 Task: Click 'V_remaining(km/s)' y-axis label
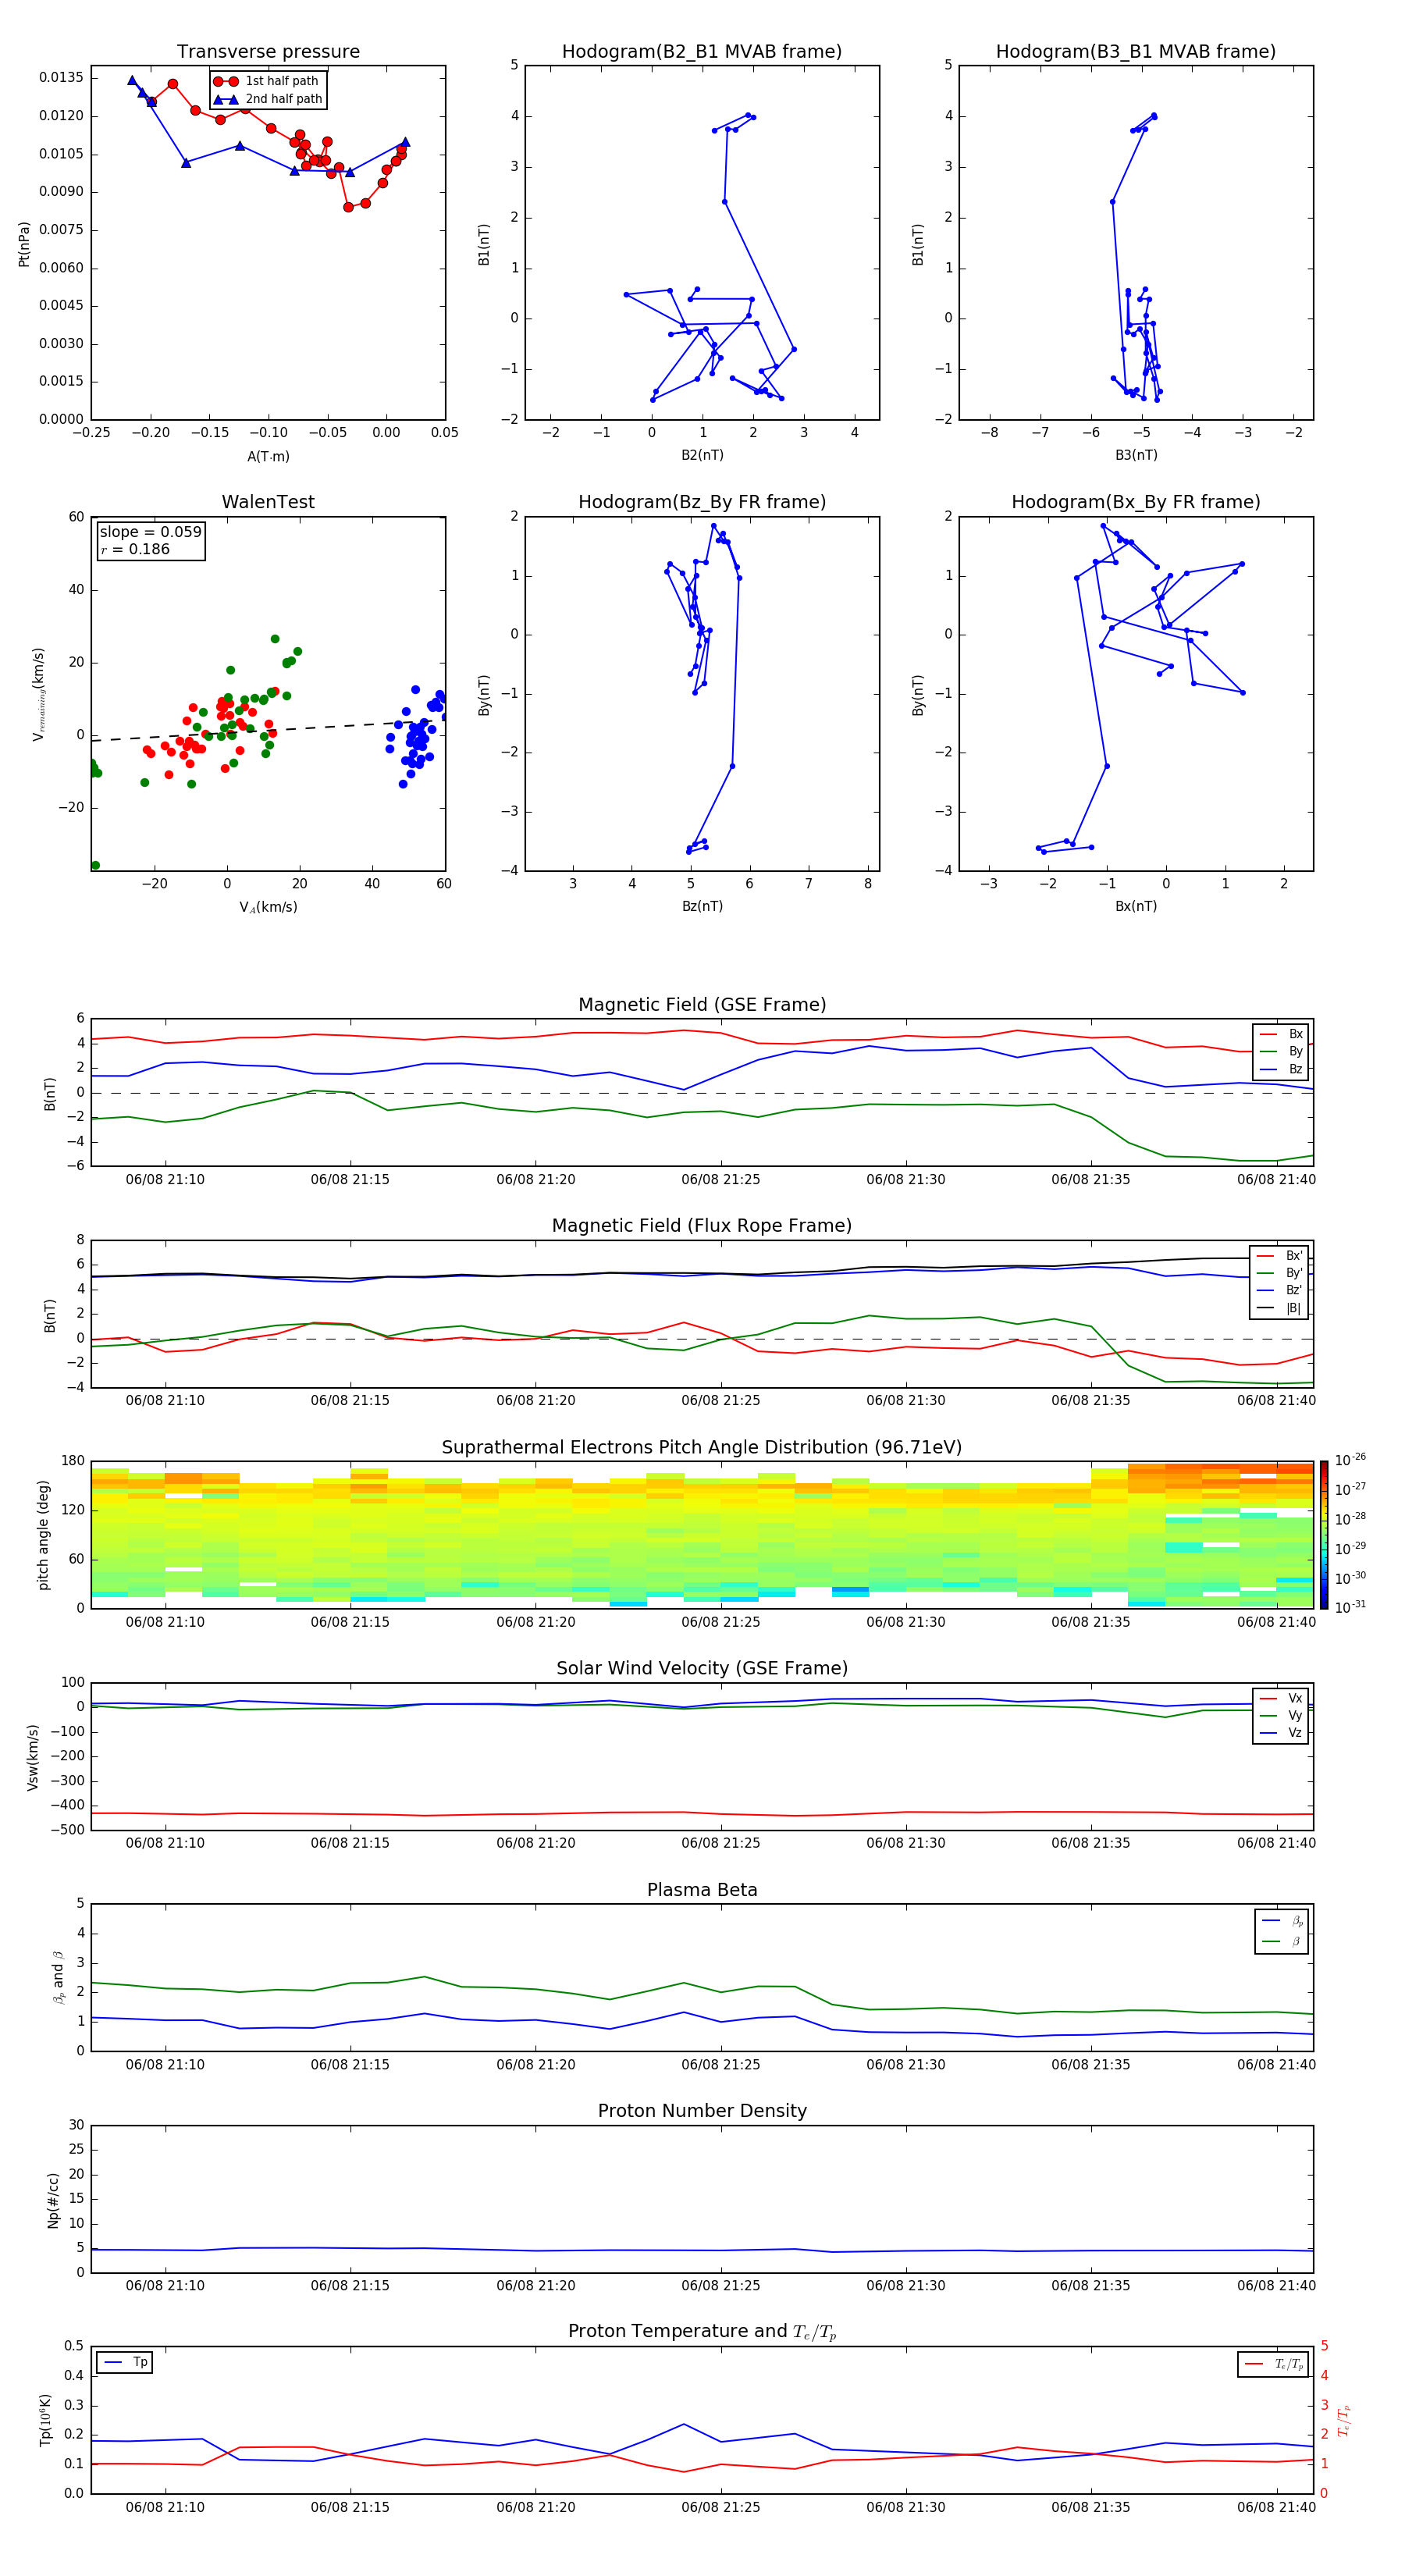39,694
